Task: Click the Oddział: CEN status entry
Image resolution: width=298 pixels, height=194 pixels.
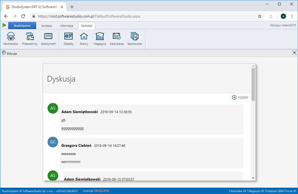Action: coord(275,191)
